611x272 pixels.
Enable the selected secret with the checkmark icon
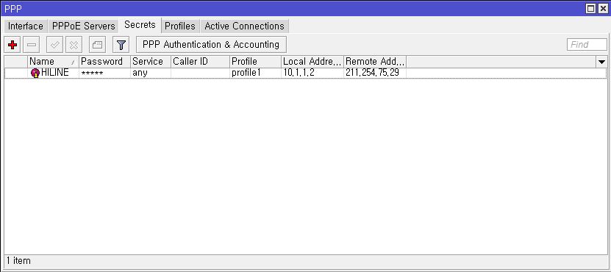54,45
